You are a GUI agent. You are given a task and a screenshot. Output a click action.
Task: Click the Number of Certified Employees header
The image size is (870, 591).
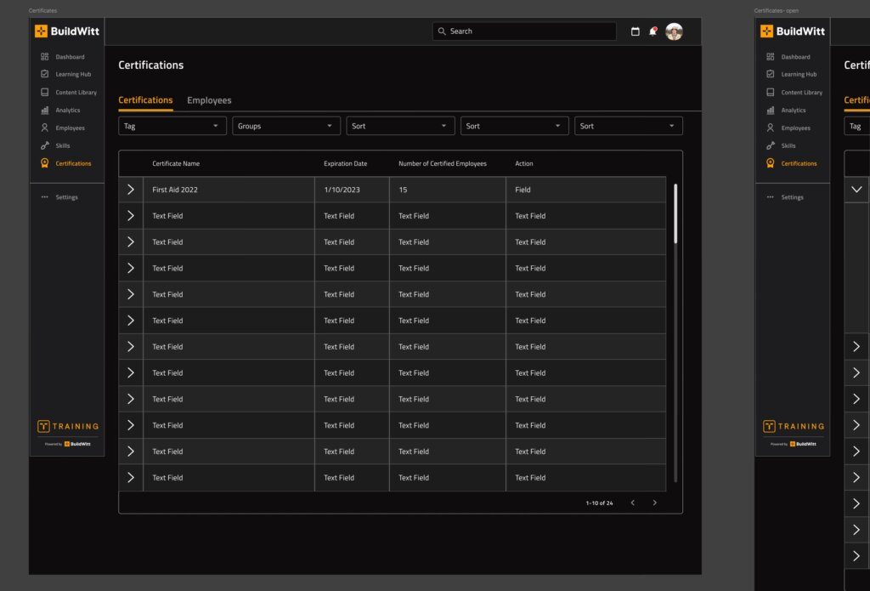click(442, 163)
